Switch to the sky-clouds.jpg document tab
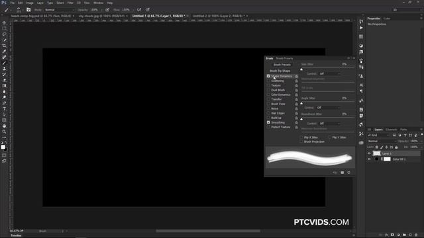424x238 pixels. [x=102, y=16]
